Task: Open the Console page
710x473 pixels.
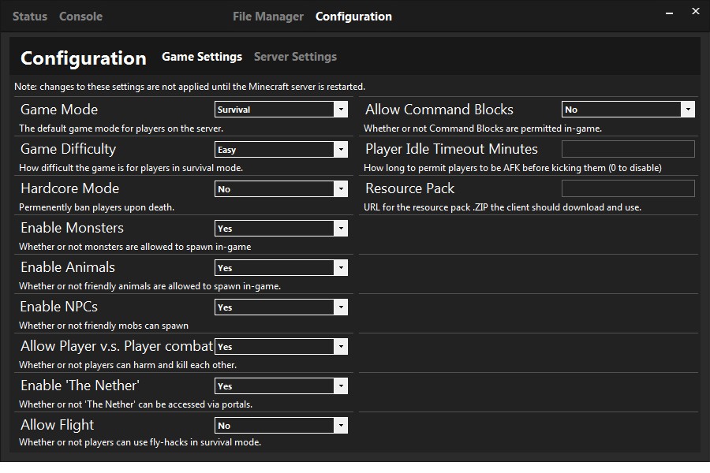Action: click(80, 16)
